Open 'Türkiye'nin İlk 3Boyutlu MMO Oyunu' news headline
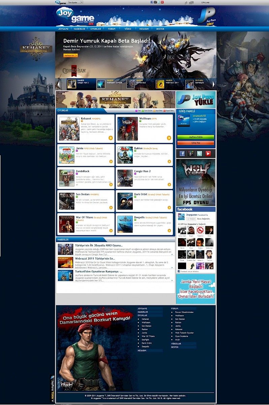The image size is (269, 405). click(x=99, y=245)
